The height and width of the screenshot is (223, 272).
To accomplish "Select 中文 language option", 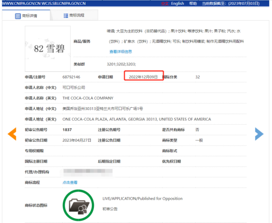I will [x=165, y=4].
